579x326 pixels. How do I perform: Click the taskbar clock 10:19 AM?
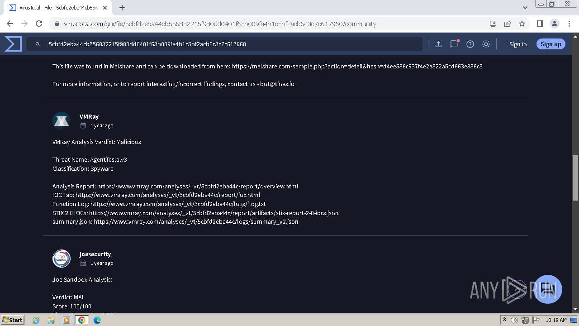[x=556, y=320]
